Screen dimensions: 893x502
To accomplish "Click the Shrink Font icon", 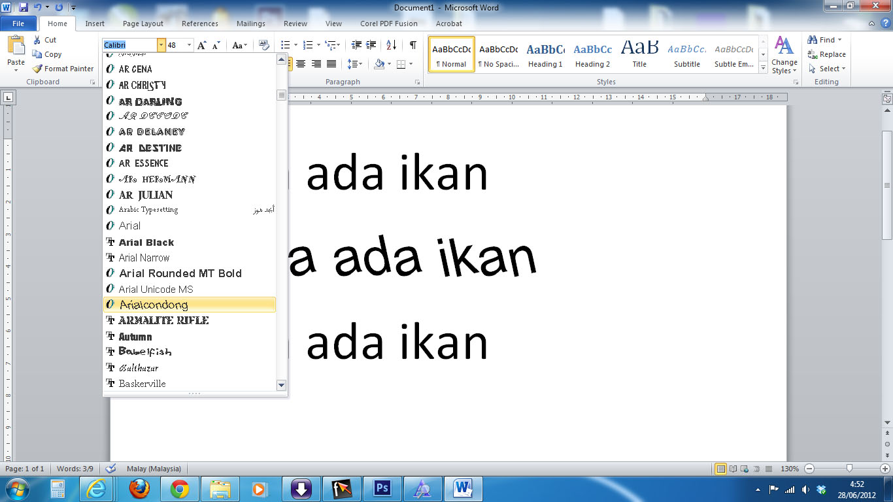I will 216,45.
